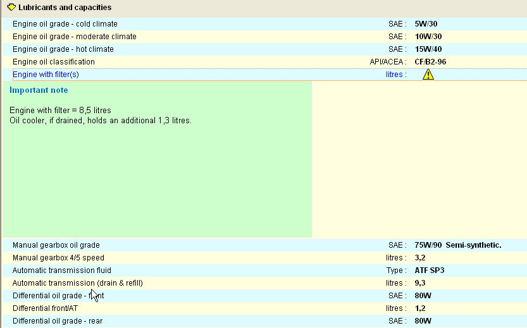Image resolution: width=527 pixels, height=328 pixels.
Task: Select the Engine oil grade - cold climate row
Action: click(x=65, y=24)
